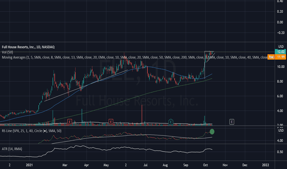Click the Oct label on time axis
Image resolution: width=287 pixels, height=169 pixels.
(205, 165)
